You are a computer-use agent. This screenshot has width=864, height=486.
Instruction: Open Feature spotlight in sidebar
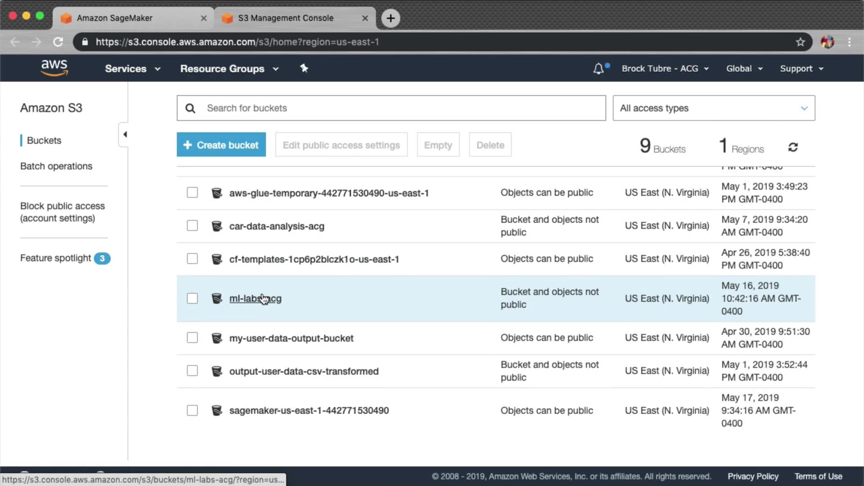pyautogui.click(x=56, y=258)
